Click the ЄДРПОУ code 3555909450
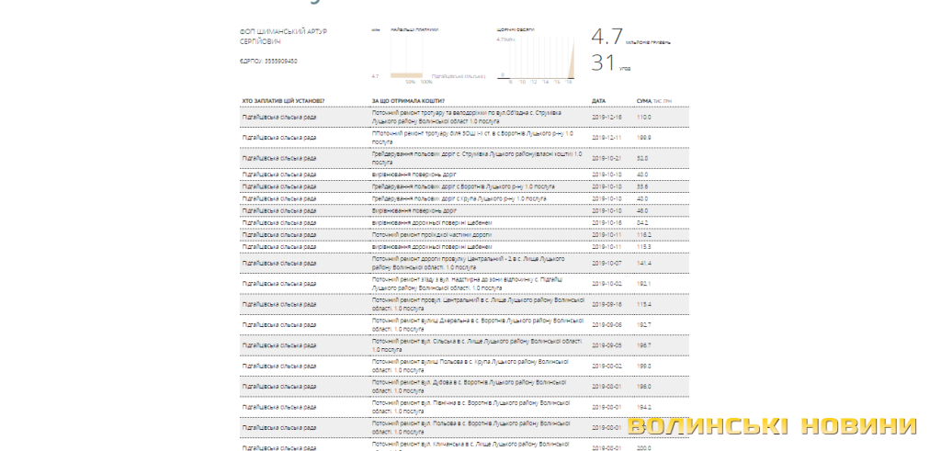 tap(268, 62)
